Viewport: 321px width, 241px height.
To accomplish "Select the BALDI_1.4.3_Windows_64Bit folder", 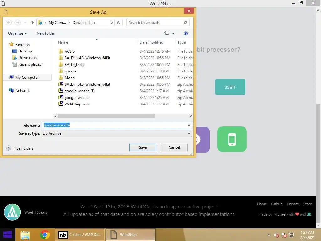I will [x=87, y=58].
